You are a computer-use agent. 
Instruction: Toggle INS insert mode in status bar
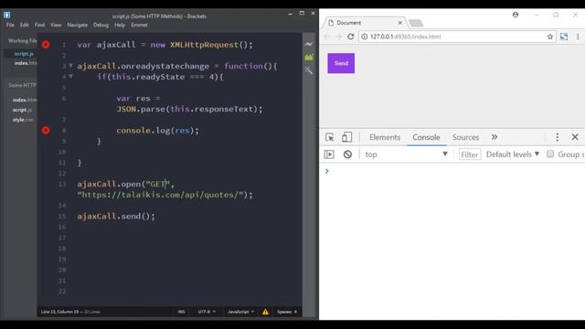tap(181, 312)
